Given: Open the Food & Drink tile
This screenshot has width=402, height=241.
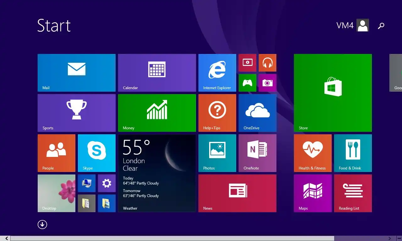Looking at the screenshot, I should [x=353, y=153].
